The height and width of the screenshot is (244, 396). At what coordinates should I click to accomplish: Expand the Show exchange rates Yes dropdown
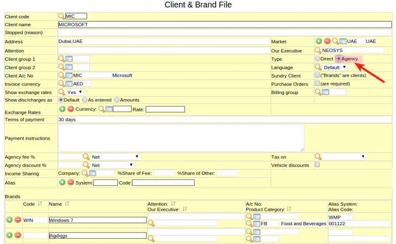tap(75, 93)
